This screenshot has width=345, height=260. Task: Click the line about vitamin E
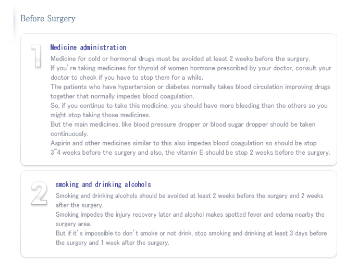(x=190, y=153)
